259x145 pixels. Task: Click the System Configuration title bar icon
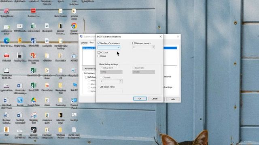pos(81,37)
